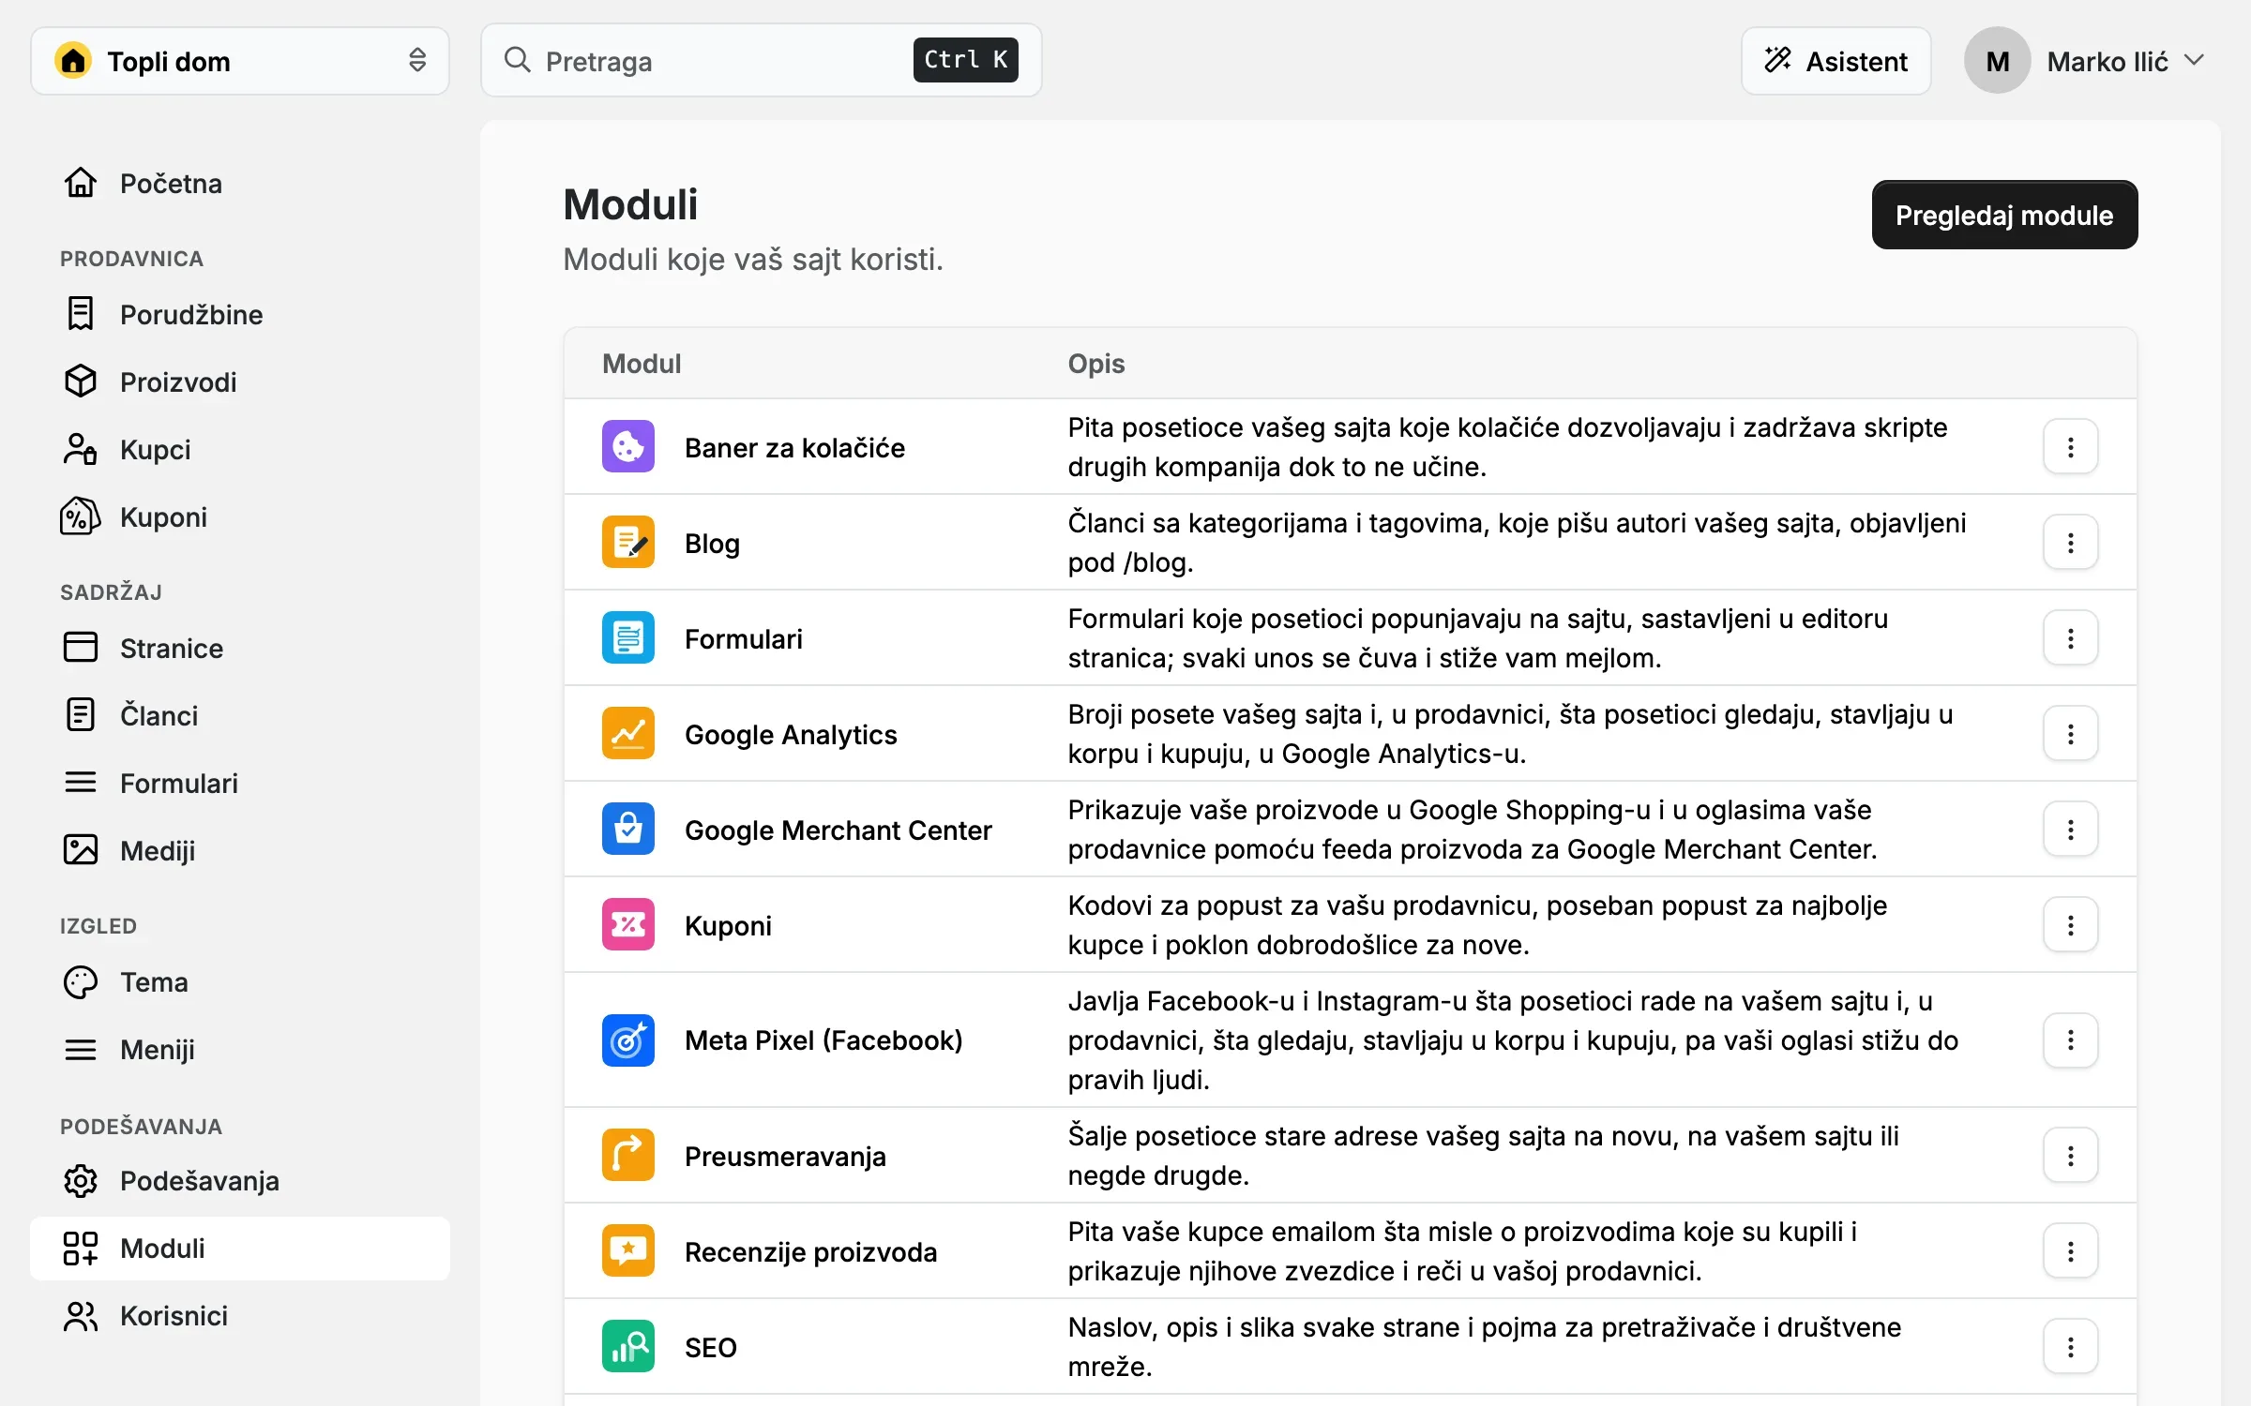Image resolution: width=2251 pixels, height=1406 pixels.
Task: Select Moduli in the sidebar
Action: tap(240, 1248)
